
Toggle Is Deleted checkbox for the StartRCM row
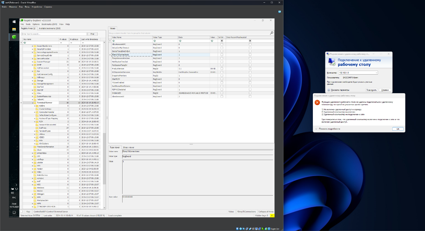click(x=222, y=79)
